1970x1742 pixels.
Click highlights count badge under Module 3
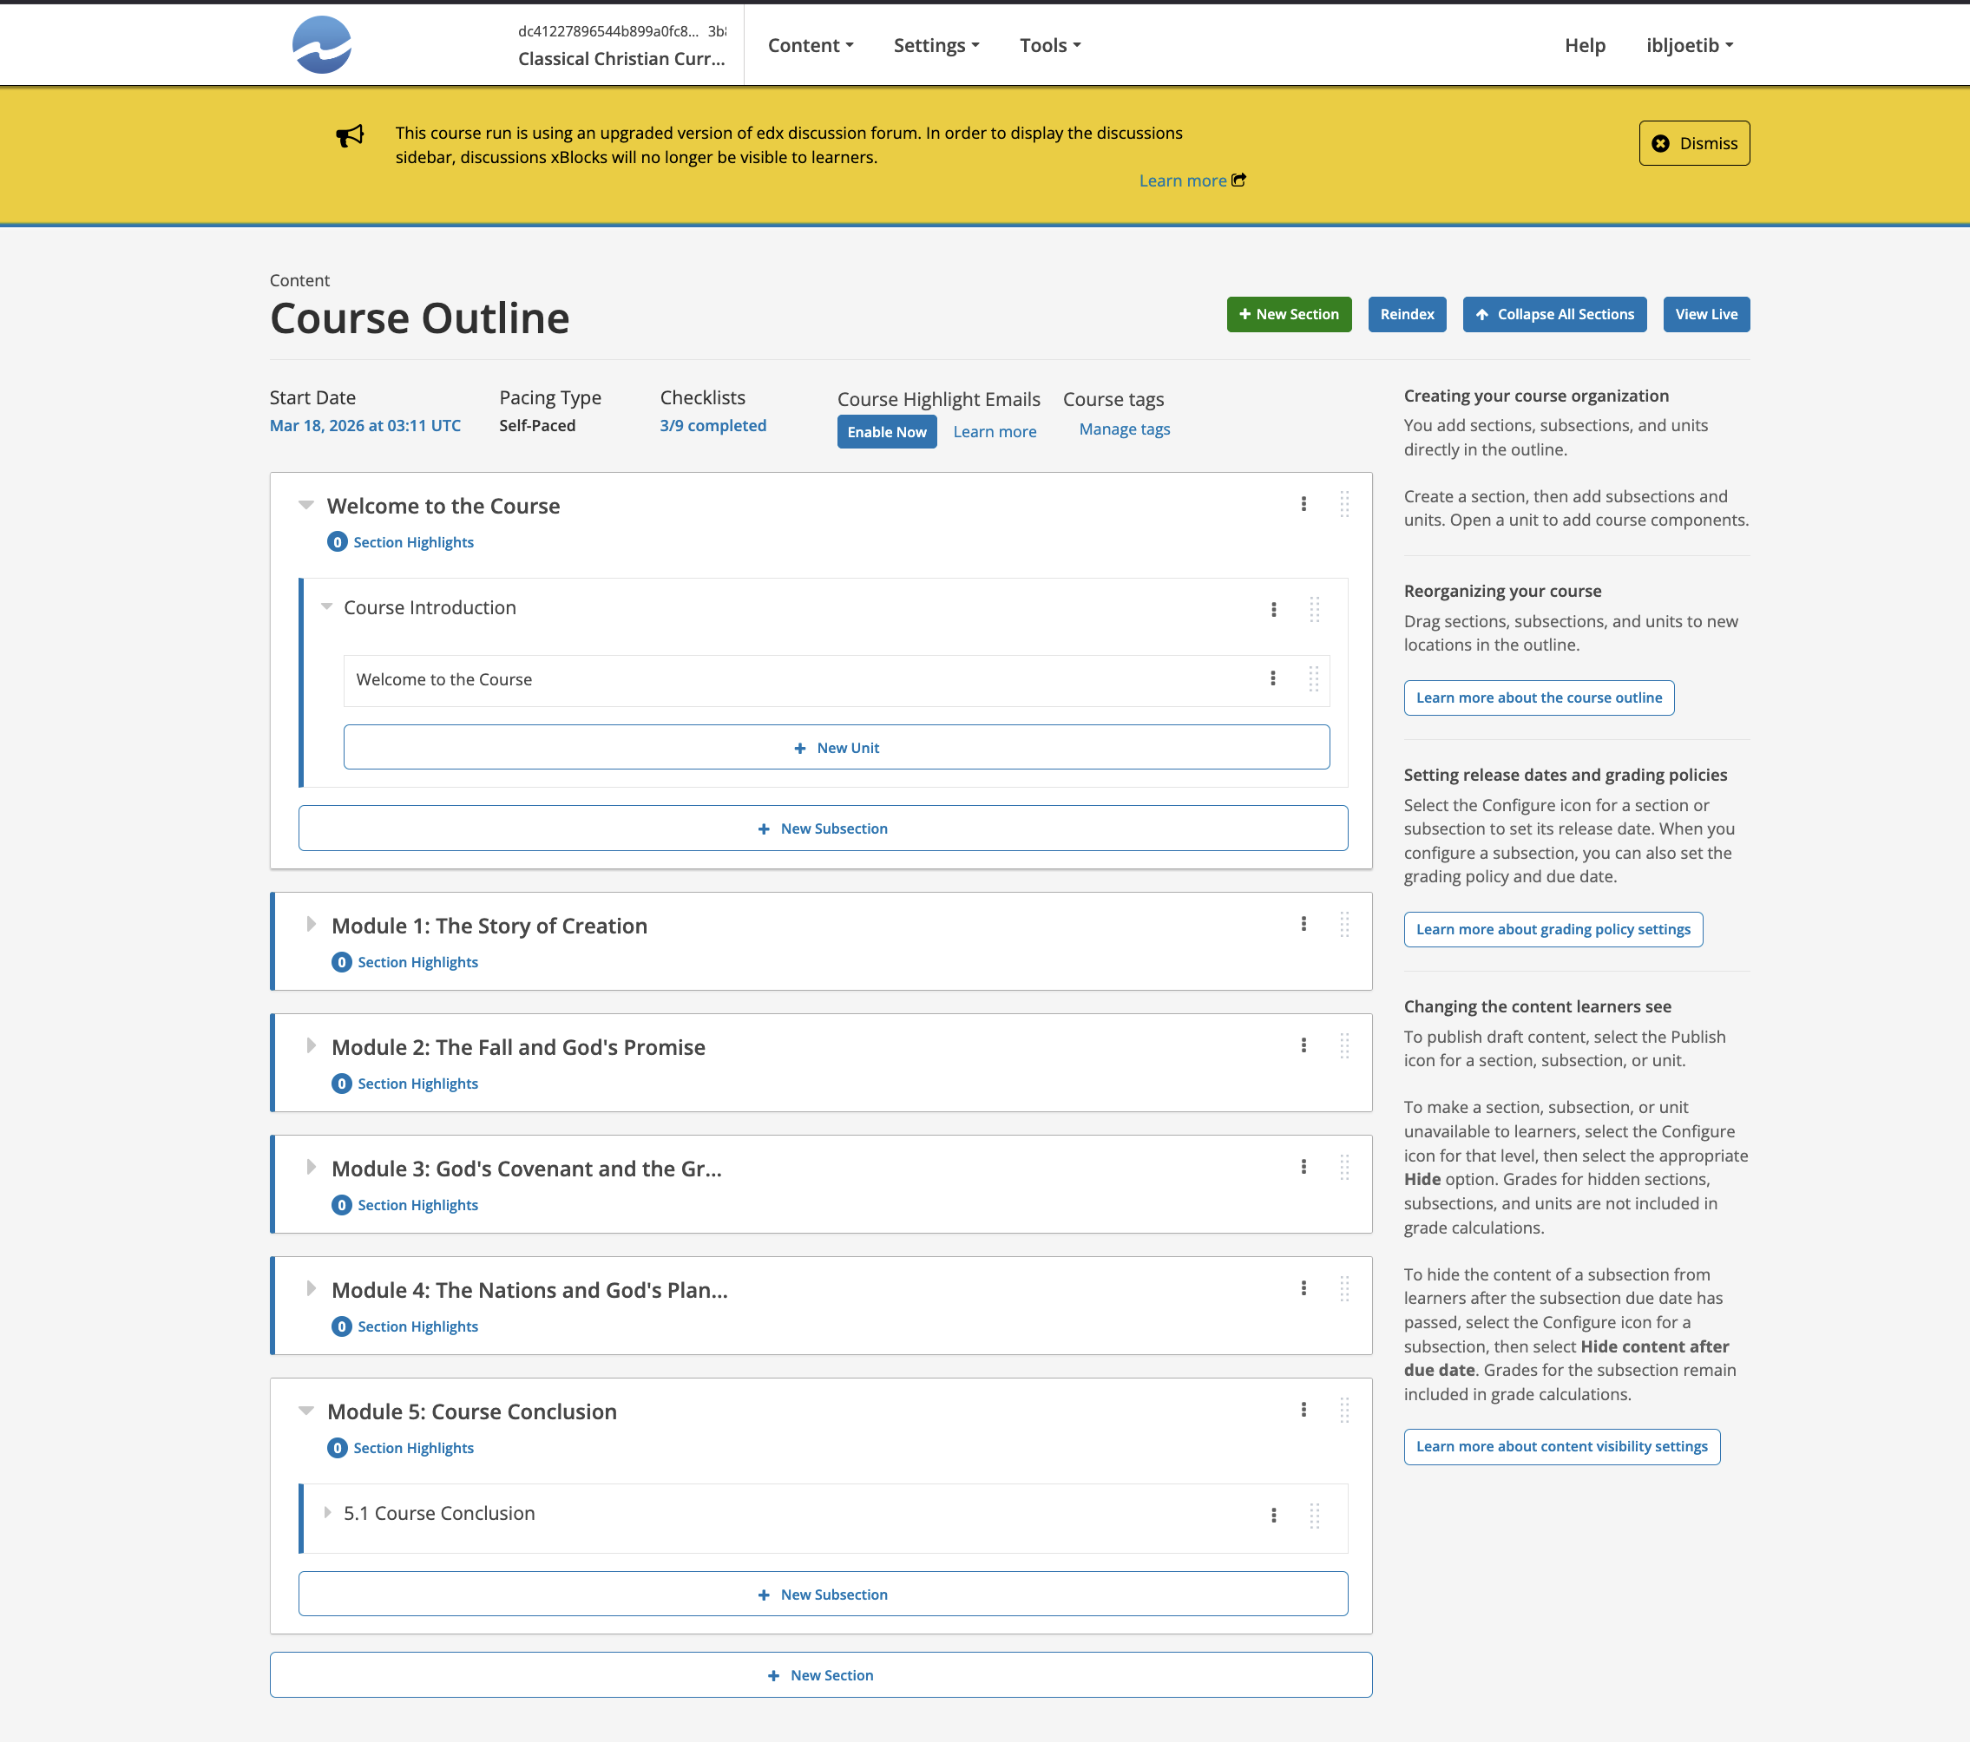pyautogui.click(x=341, y=1204)
